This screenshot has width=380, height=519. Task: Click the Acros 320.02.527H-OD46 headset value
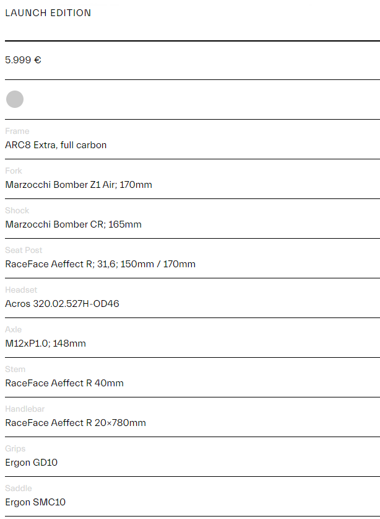(x=62, y=304)
